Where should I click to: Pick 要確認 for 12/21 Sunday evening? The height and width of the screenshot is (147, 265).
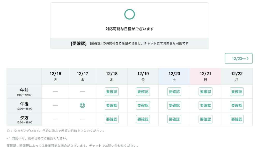(x=205, y=119)
